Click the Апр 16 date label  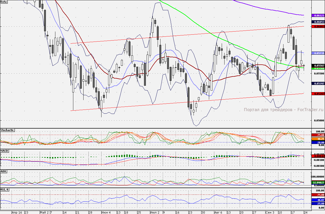17,212
